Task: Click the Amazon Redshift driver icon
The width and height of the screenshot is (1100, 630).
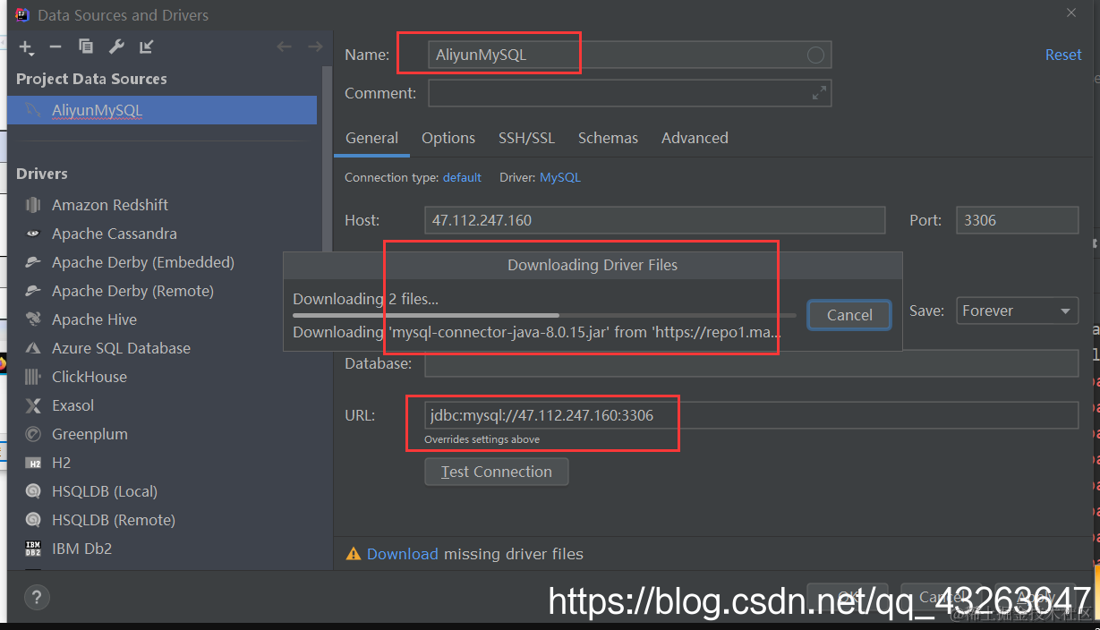Action: tap(33, 205)
